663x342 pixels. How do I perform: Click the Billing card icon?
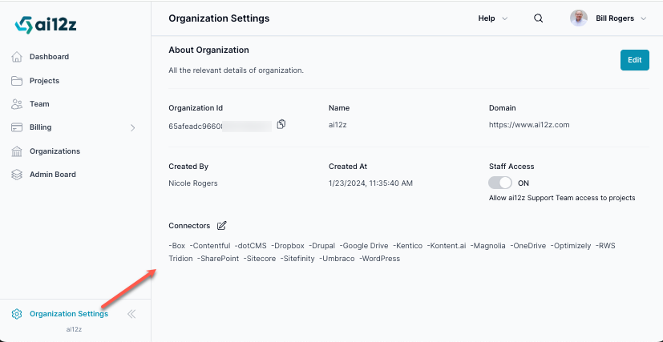pyautogui.click(x=17, y=127)
